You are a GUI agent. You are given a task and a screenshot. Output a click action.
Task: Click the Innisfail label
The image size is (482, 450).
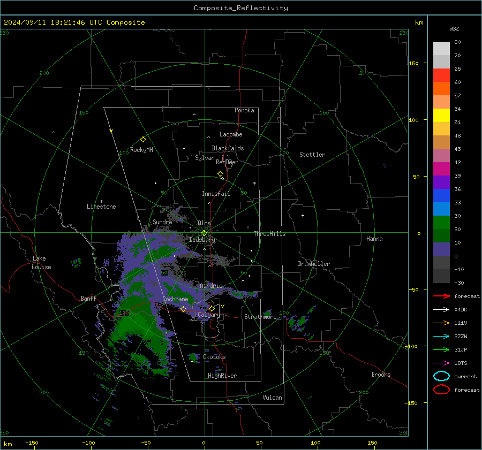(216, 194)
